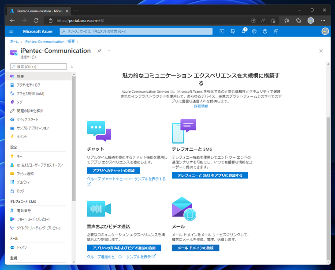Click the メール ドメインの接続 button
The width and height of the screenshot is (335, 270).
[x=195, y=248]
